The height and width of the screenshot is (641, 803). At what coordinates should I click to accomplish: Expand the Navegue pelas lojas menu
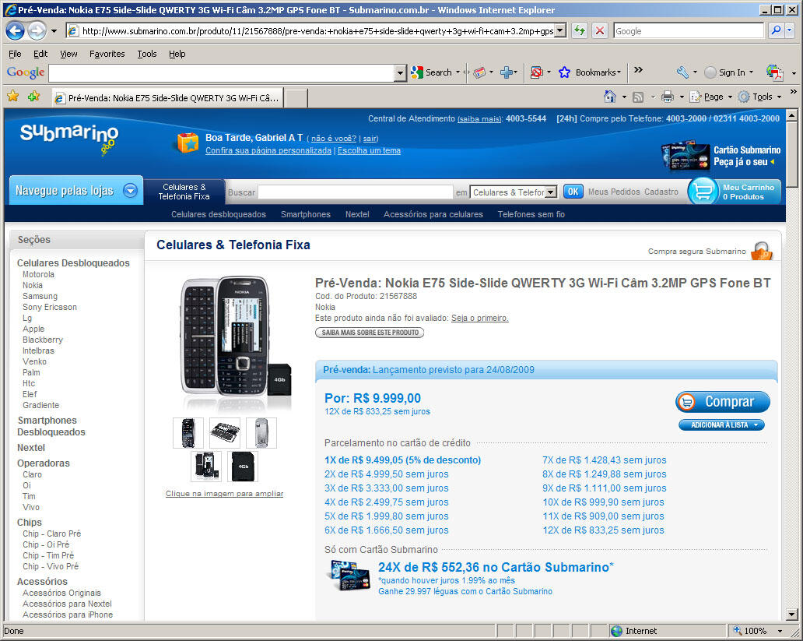click(x=130, y=191)
